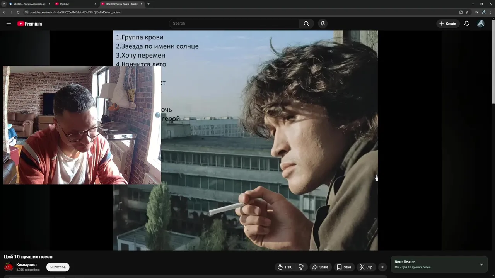Click Chrome back navigation arrow
495x278 pixels.
(x=4, y=12)
